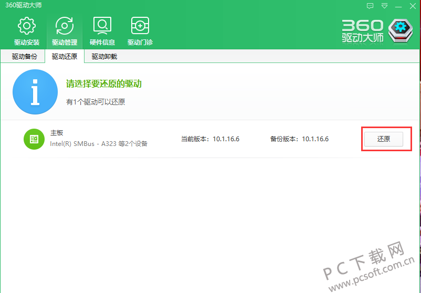421x293 pixels.
Task: Click the Intel(R) SMBus - A323 等2个设备 text
Action: tap(99, 144)
